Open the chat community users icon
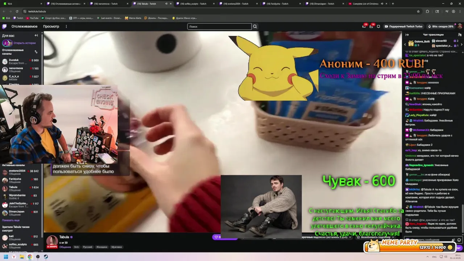Screen dimensions: 464x261 (459, 35)
